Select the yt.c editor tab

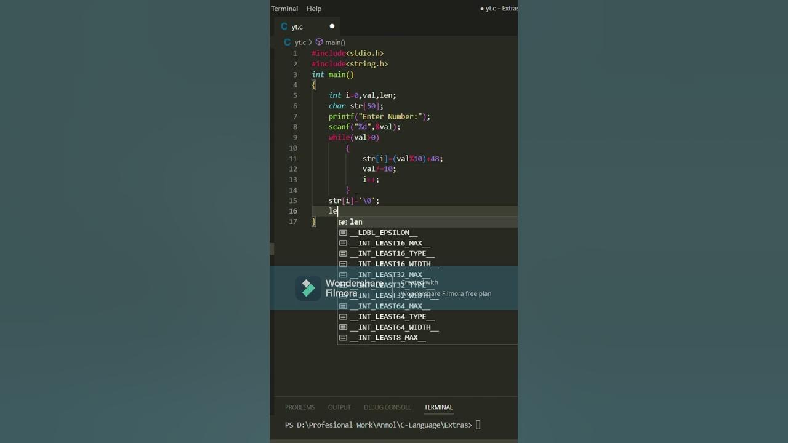[x=308, y=26]
